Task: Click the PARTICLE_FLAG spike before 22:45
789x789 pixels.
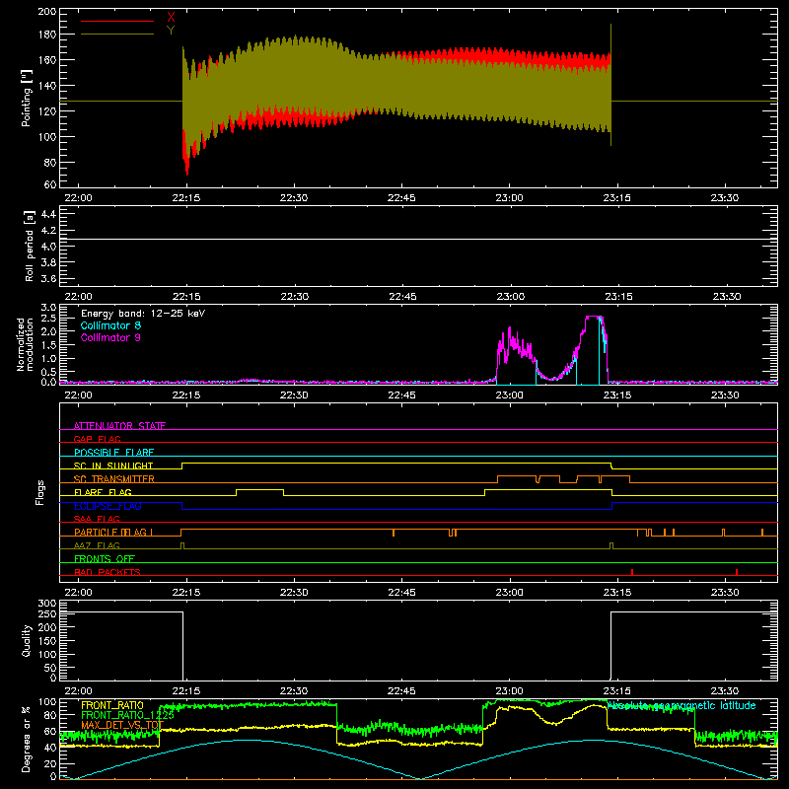Action: click(394, 533)
